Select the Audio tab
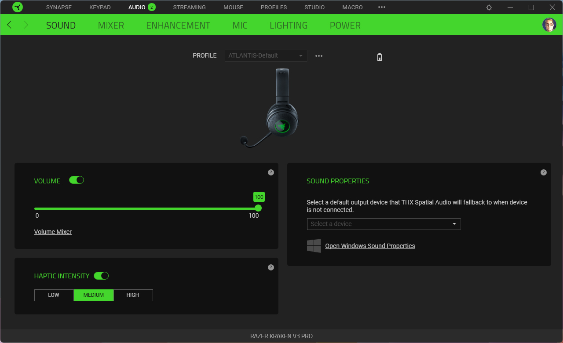This screenshot has height=343, width=563. tap(137, 7)
